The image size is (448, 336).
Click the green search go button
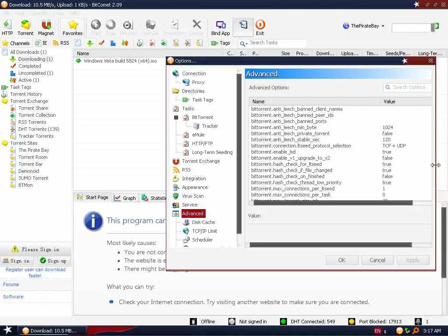437,26
